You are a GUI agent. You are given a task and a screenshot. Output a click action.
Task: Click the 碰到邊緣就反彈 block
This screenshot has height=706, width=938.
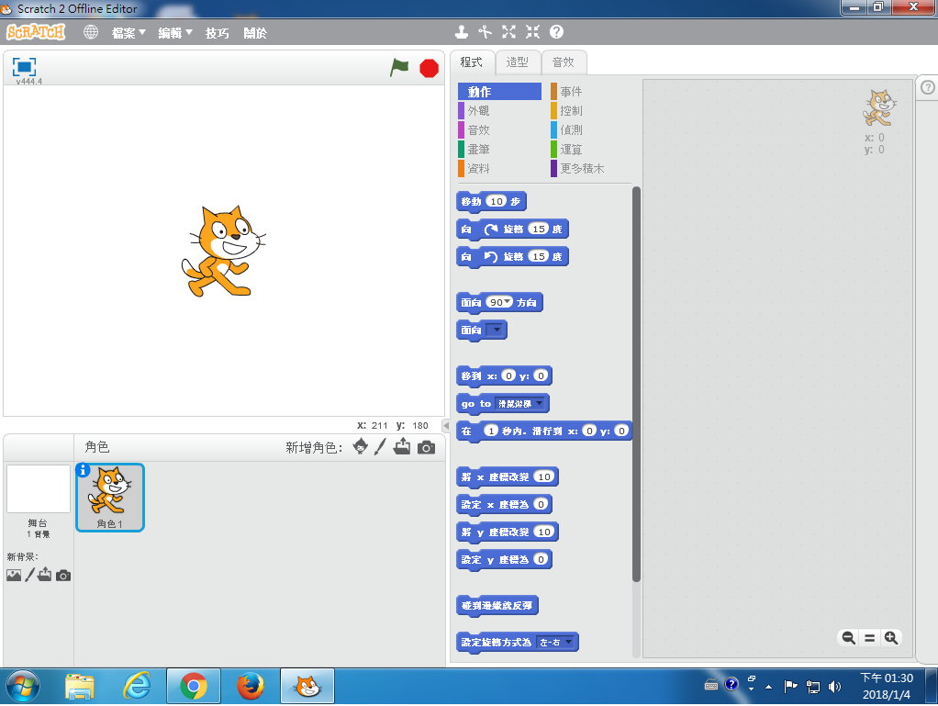tap(497, 606)
